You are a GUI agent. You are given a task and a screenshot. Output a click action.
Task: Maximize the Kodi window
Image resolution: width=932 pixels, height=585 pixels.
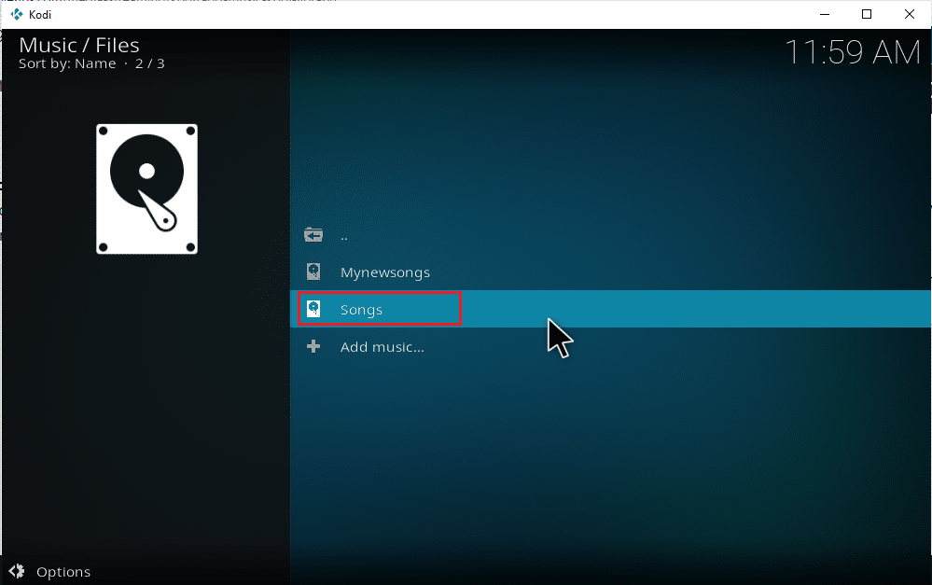coord(867,14)
